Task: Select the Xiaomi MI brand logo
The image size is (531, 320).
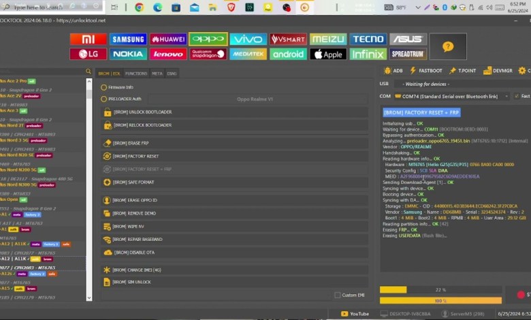Action: [x=88, y=39]
